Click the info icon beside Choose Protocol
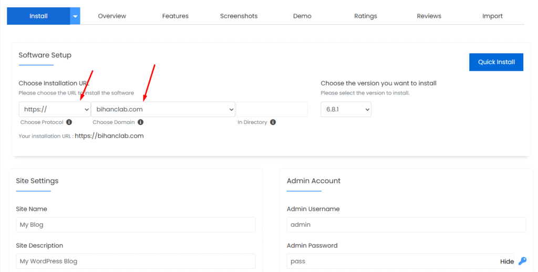 click(69, 122)
